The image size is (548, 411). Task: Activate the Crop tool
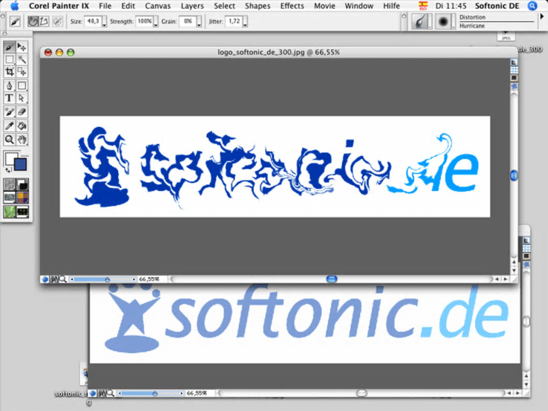(x=10, y=72)
